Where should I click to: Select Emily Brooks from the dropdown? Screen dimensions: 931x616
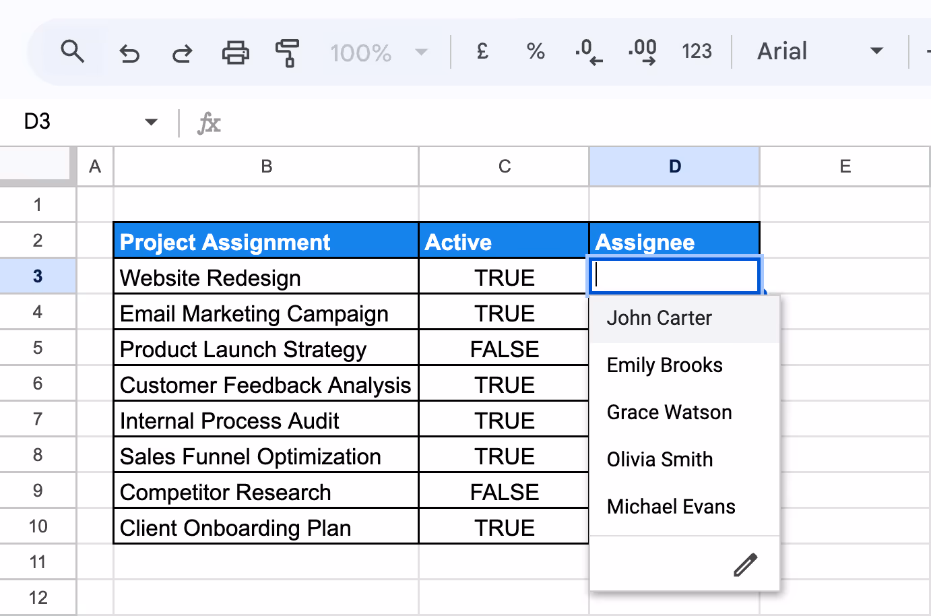[x=664, y=365]
